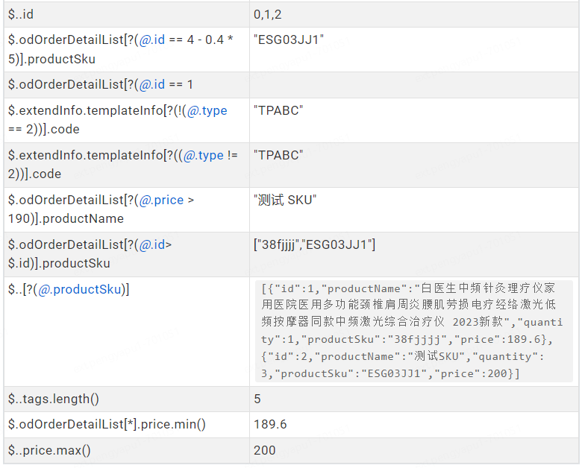Click the empty result cell beside '@.id == 1'

coord(414,84)
